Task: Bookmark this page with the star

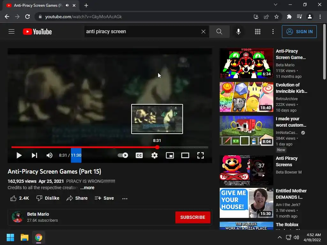Action: point(277,17)
